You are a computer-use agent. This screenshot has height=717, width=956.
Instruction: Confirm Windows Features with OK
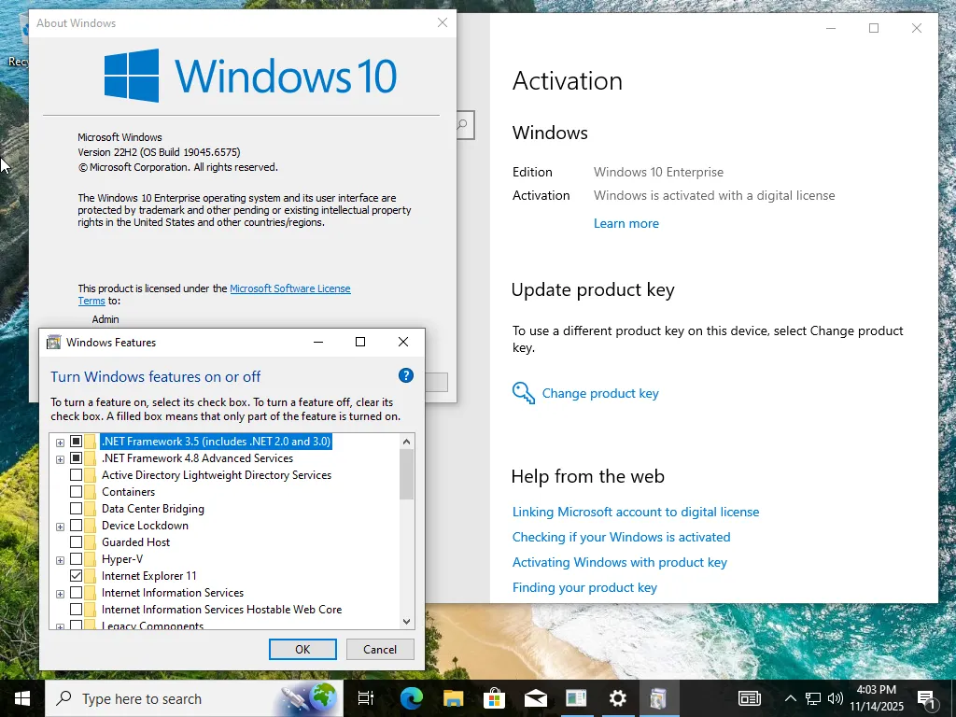pos(302,649)
